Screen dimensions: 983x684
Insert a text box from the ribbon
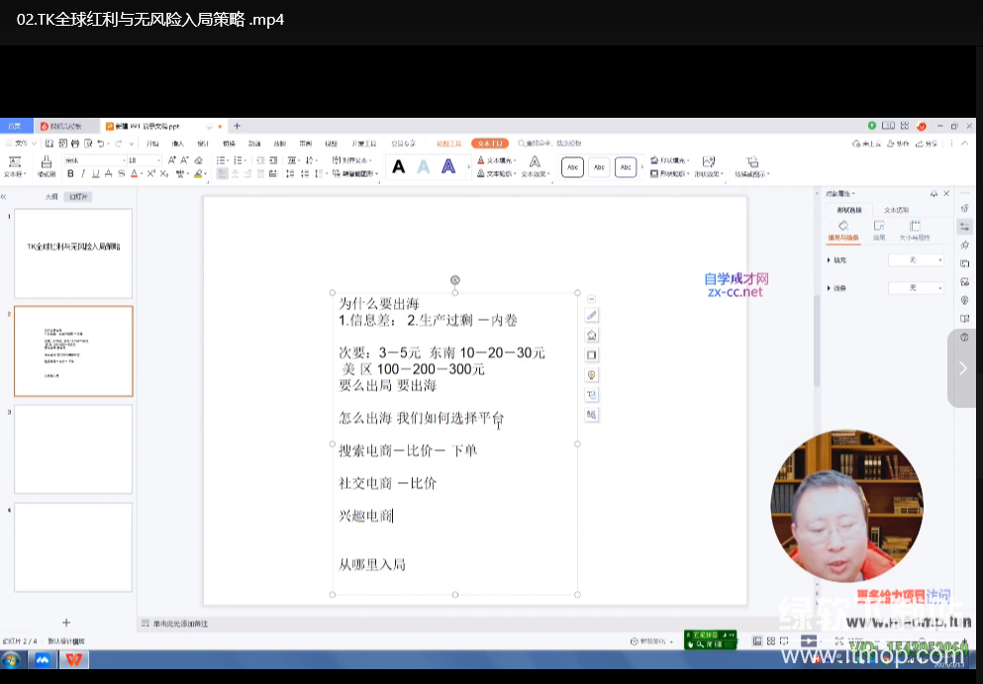tap(15, 165)
